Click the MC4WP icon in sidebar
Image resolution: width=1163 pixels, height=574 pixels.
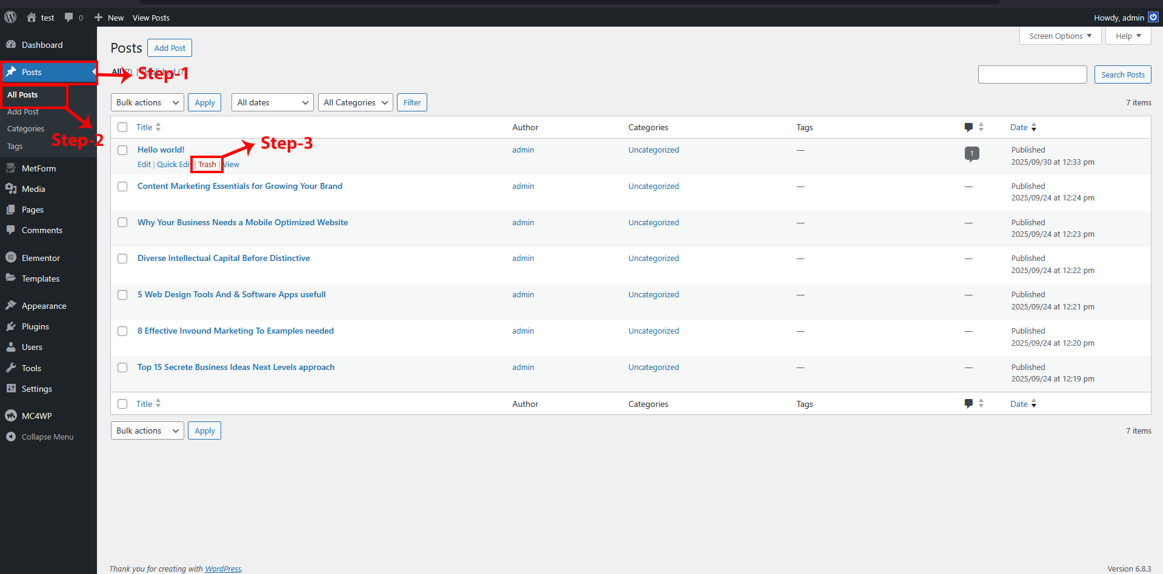tap(11, 415)
